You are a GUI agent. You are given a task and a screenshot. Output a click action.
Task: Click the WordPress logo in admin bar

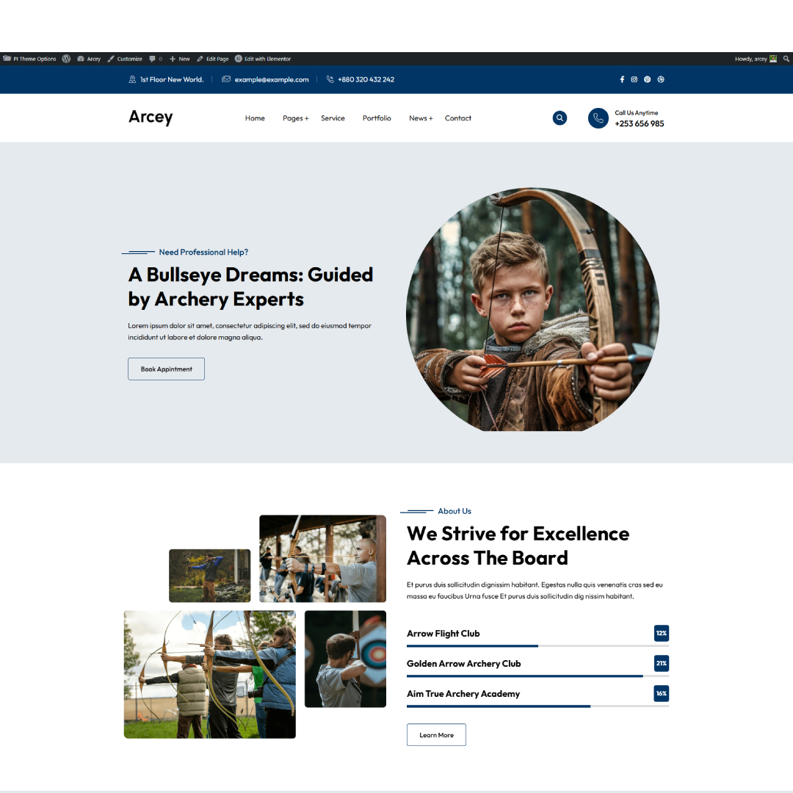pos(66,59)
